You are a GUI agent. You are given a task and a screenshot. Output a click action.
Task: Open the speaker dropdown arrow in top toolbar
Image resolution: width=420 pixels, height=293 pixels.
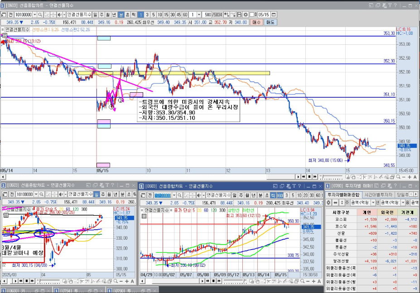pos(64,15)
